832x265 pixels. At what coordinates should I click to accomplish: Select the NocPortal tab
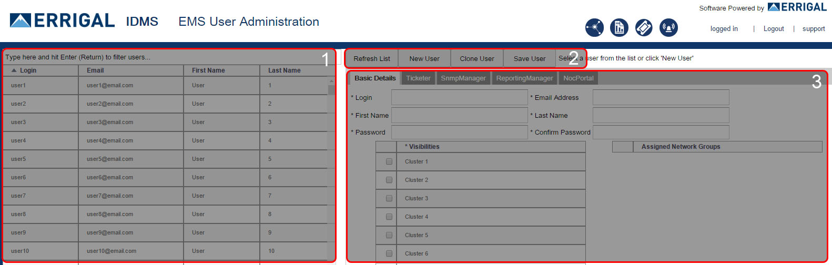(x=578, y=78)
